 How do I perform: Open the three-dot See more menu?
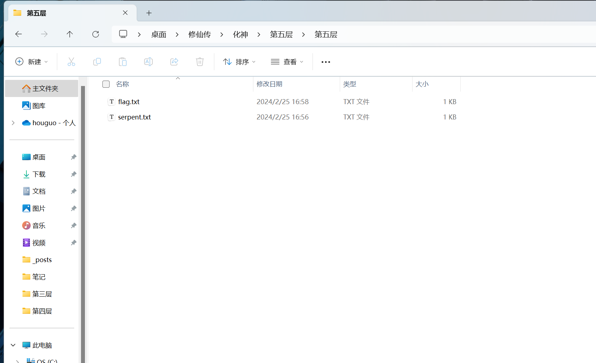326,62
